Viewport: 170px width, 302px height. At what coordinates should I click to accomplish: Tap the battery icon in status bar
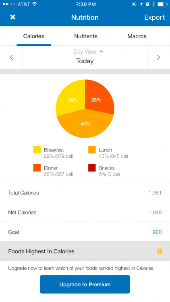[162, 4]
